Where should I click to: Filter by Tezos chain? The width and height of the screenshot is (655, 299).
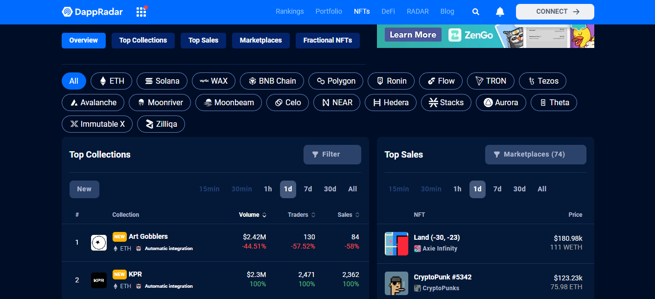[542, 81]
